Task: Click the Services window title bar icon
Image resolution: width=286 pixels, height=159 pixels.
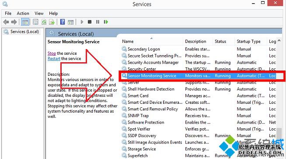Action: [x=5, y=4]
